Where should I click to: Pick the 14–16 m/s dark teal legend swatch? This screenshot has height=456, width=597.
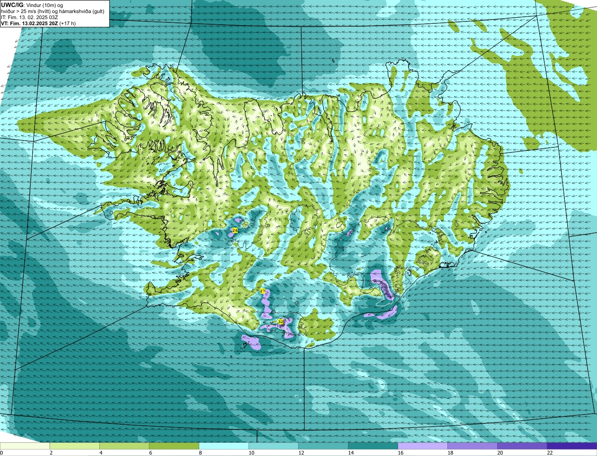pos(373,446)
